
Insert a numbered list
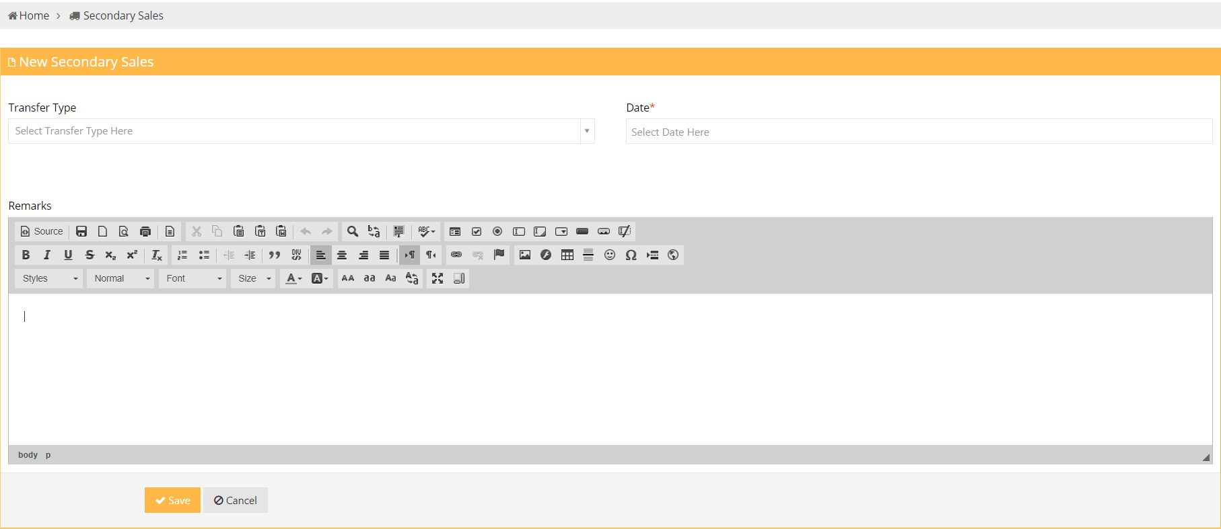(182, 255)
